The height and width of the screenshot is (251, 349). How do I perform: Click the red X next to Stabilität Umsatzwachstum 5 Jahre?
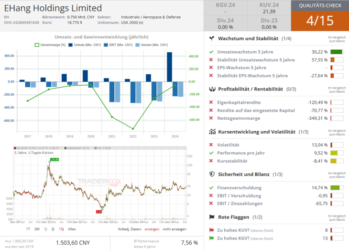coord(211,60)
